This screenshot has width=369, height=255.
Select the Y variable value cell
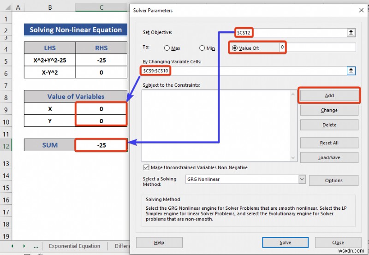[x=101, y=121]
